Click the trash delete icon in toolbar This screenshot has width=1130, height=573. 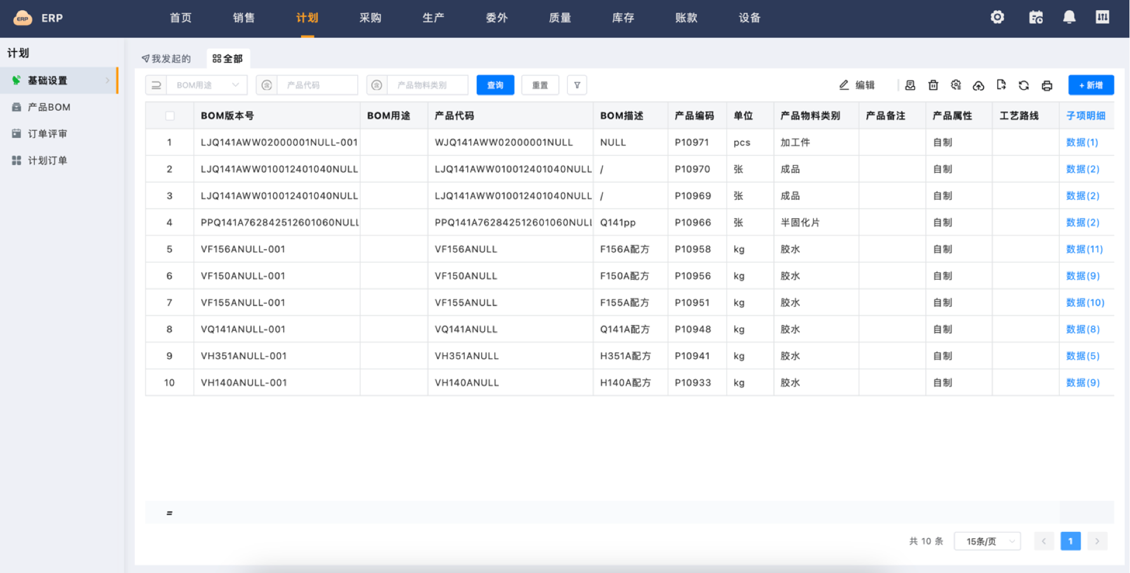pos(933,85)
